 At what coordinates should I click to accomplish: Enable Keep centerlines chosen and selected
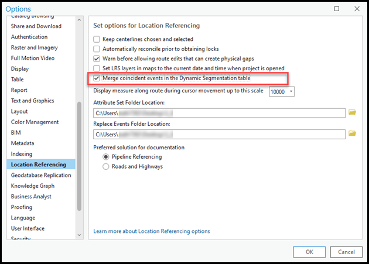[x=97, y=39]
